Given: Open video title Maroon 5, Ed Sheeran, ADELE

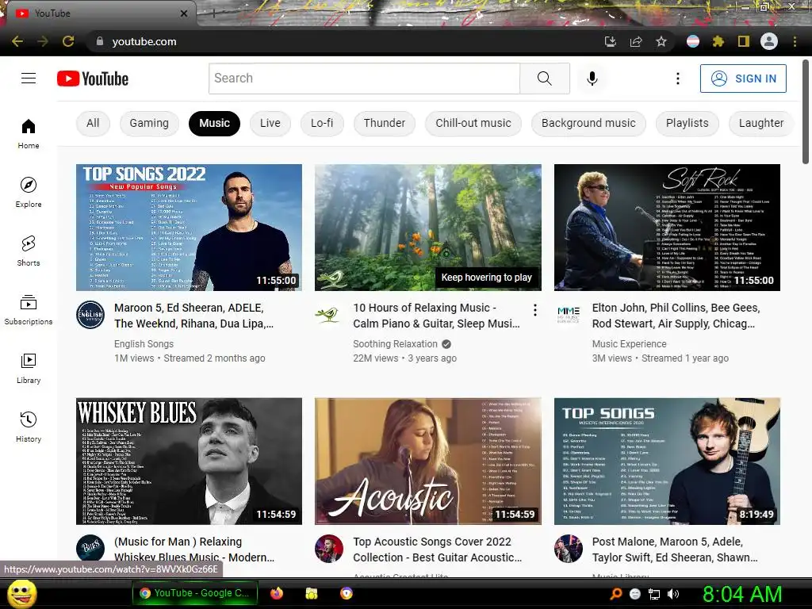Looking at the screenshot, I should 193,316.
